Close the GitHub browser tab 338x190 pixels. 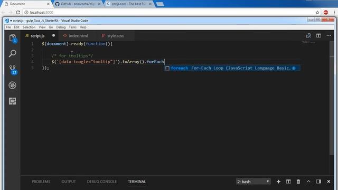pyautogui.click(x=99, y=4)
